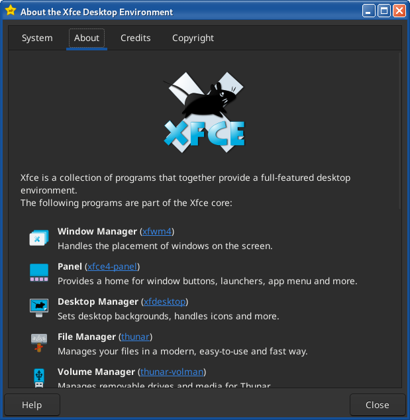Open the xfce4-panel link
410x420 pixels.
(x=112, y=266)
